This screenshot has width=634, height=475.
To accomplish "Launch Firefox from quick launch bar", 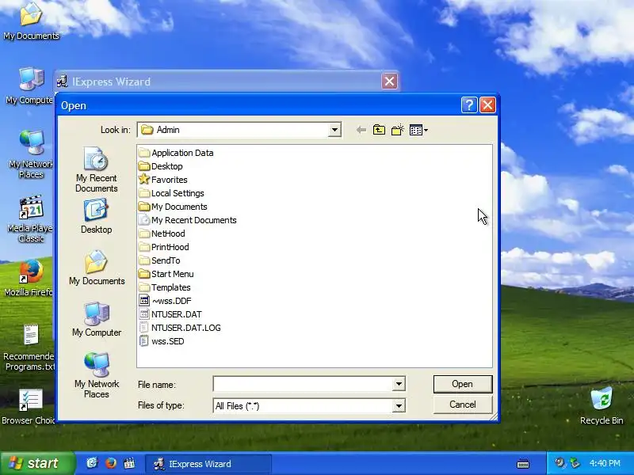I will [x=111, y=463].
